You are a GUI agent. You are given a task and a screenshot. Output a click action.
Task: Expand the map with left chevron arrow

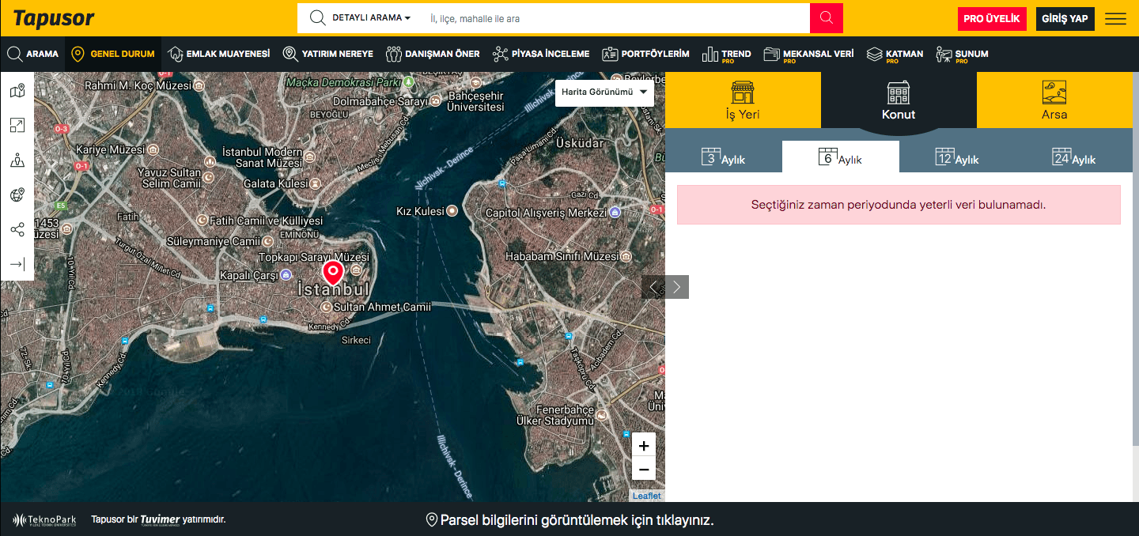click(x=653, y=287)
